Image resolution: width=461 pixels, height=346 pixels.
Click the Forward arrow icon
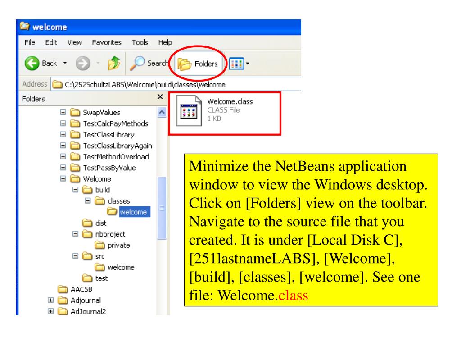click(83, 63)
